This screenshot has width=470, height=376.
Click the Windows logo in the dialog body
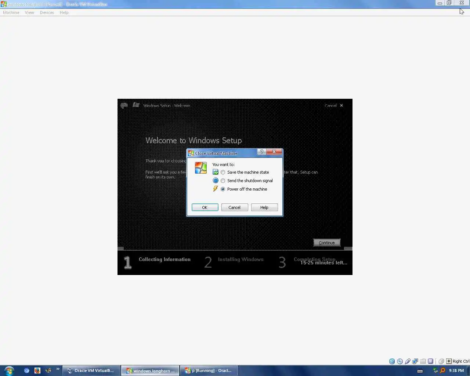pyautogui.click(x=201, y=168)
